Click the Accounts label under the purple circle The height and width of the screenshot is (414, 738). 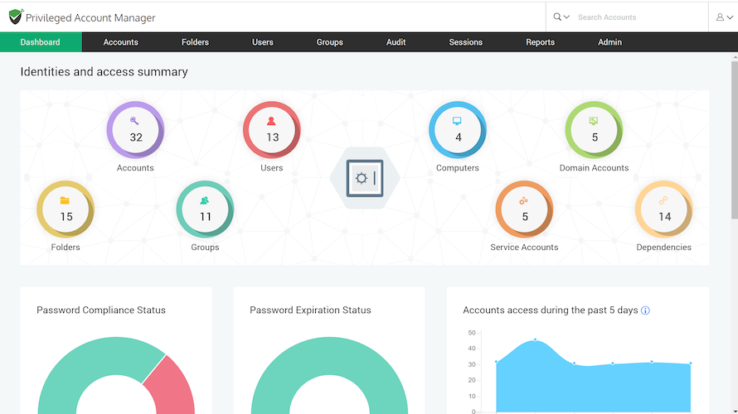135,168
